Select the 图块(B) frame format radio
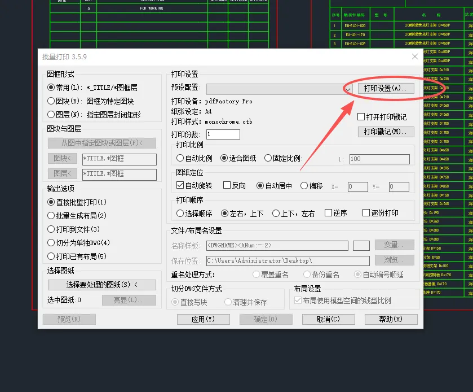473x392 pixels. [51, 101]
